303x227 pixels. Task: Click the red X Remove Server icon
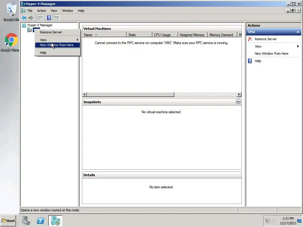(250, 39)
